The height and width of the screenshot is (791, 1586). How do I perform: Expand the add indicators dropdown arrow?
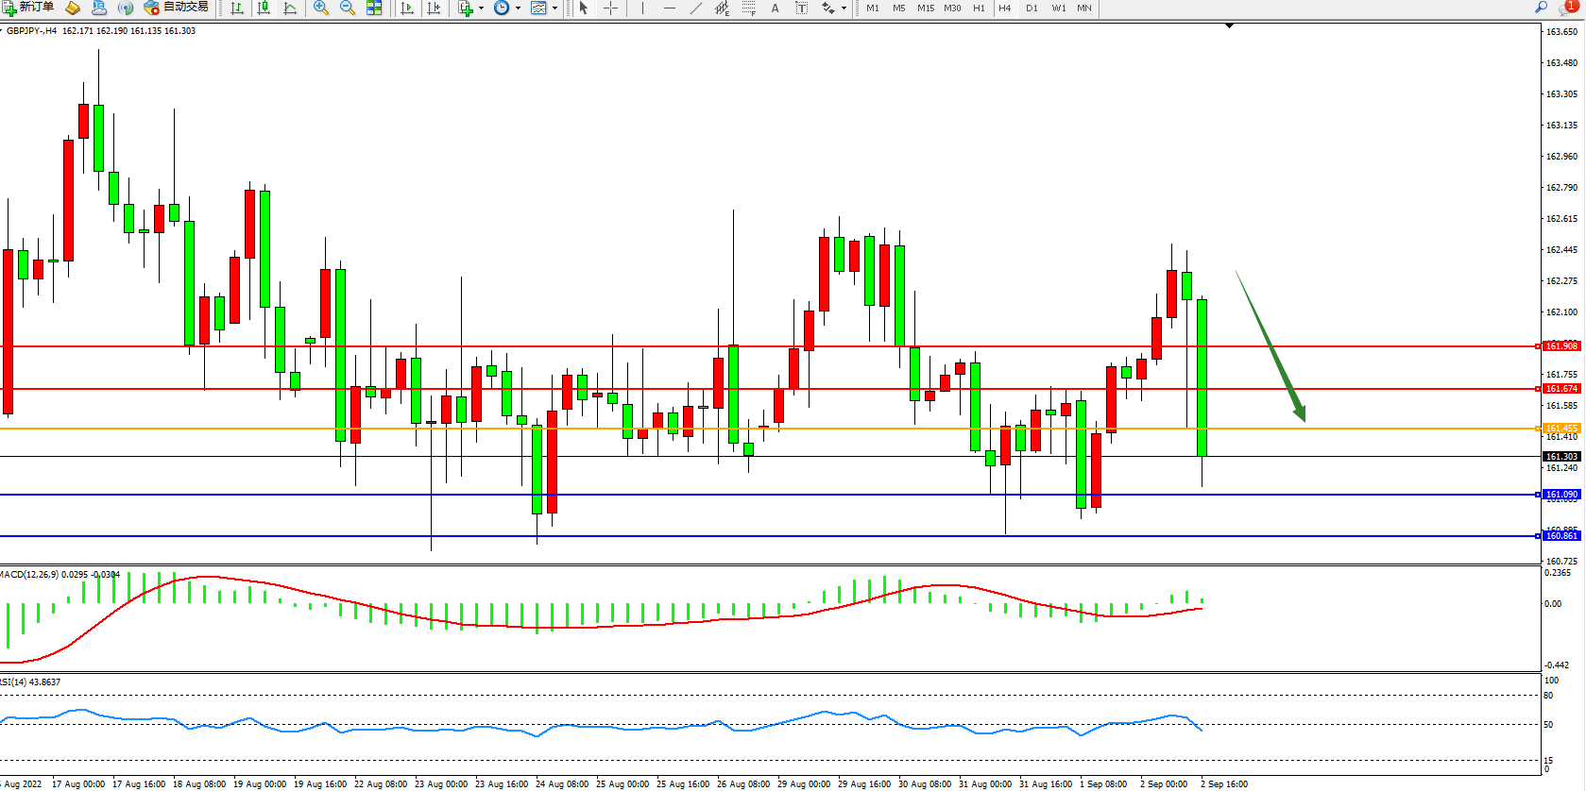tap(481, 8)
